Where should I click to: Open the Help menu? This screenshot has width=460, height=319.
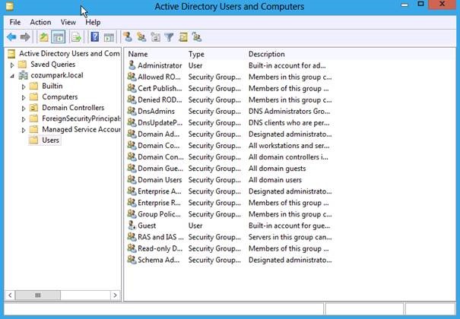point(93,22)
